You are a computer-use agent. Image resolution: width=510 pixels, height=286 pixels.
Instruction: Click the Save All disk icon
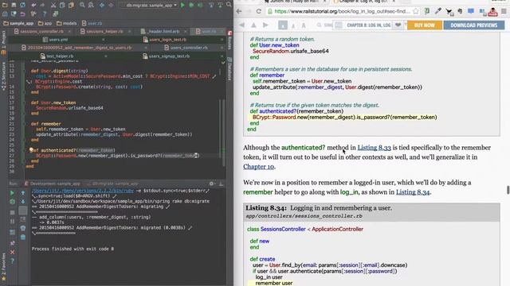click(14, 5)
